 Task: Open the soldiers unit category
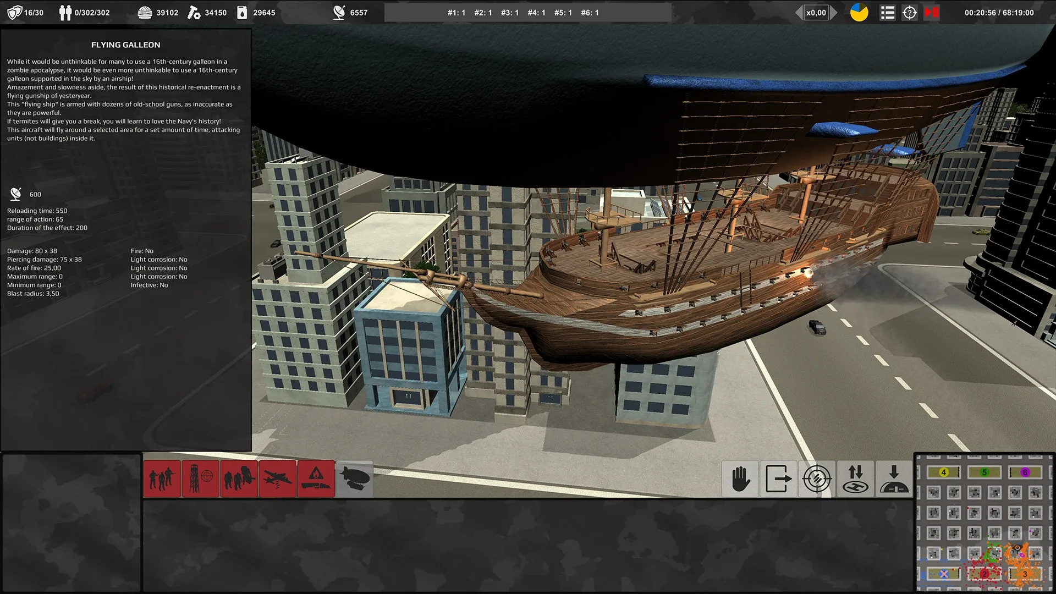[x=162, y=478]
